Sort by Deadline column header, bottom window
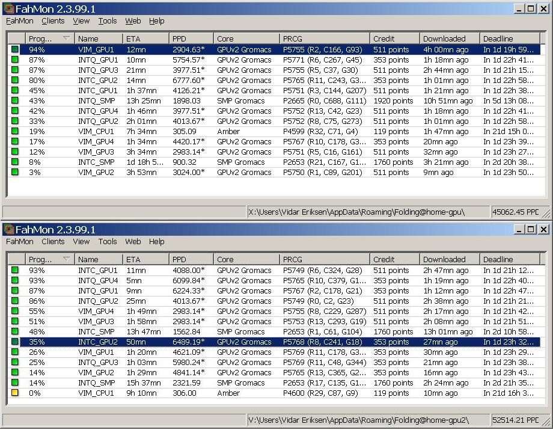This screenshot has width=553, height=430. tap(510, 259)
